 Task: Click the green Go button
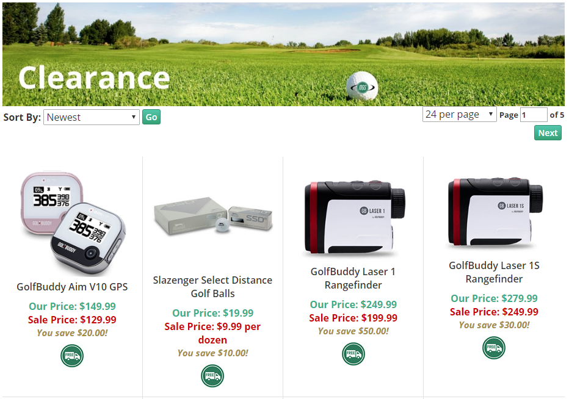click(151, 117)
